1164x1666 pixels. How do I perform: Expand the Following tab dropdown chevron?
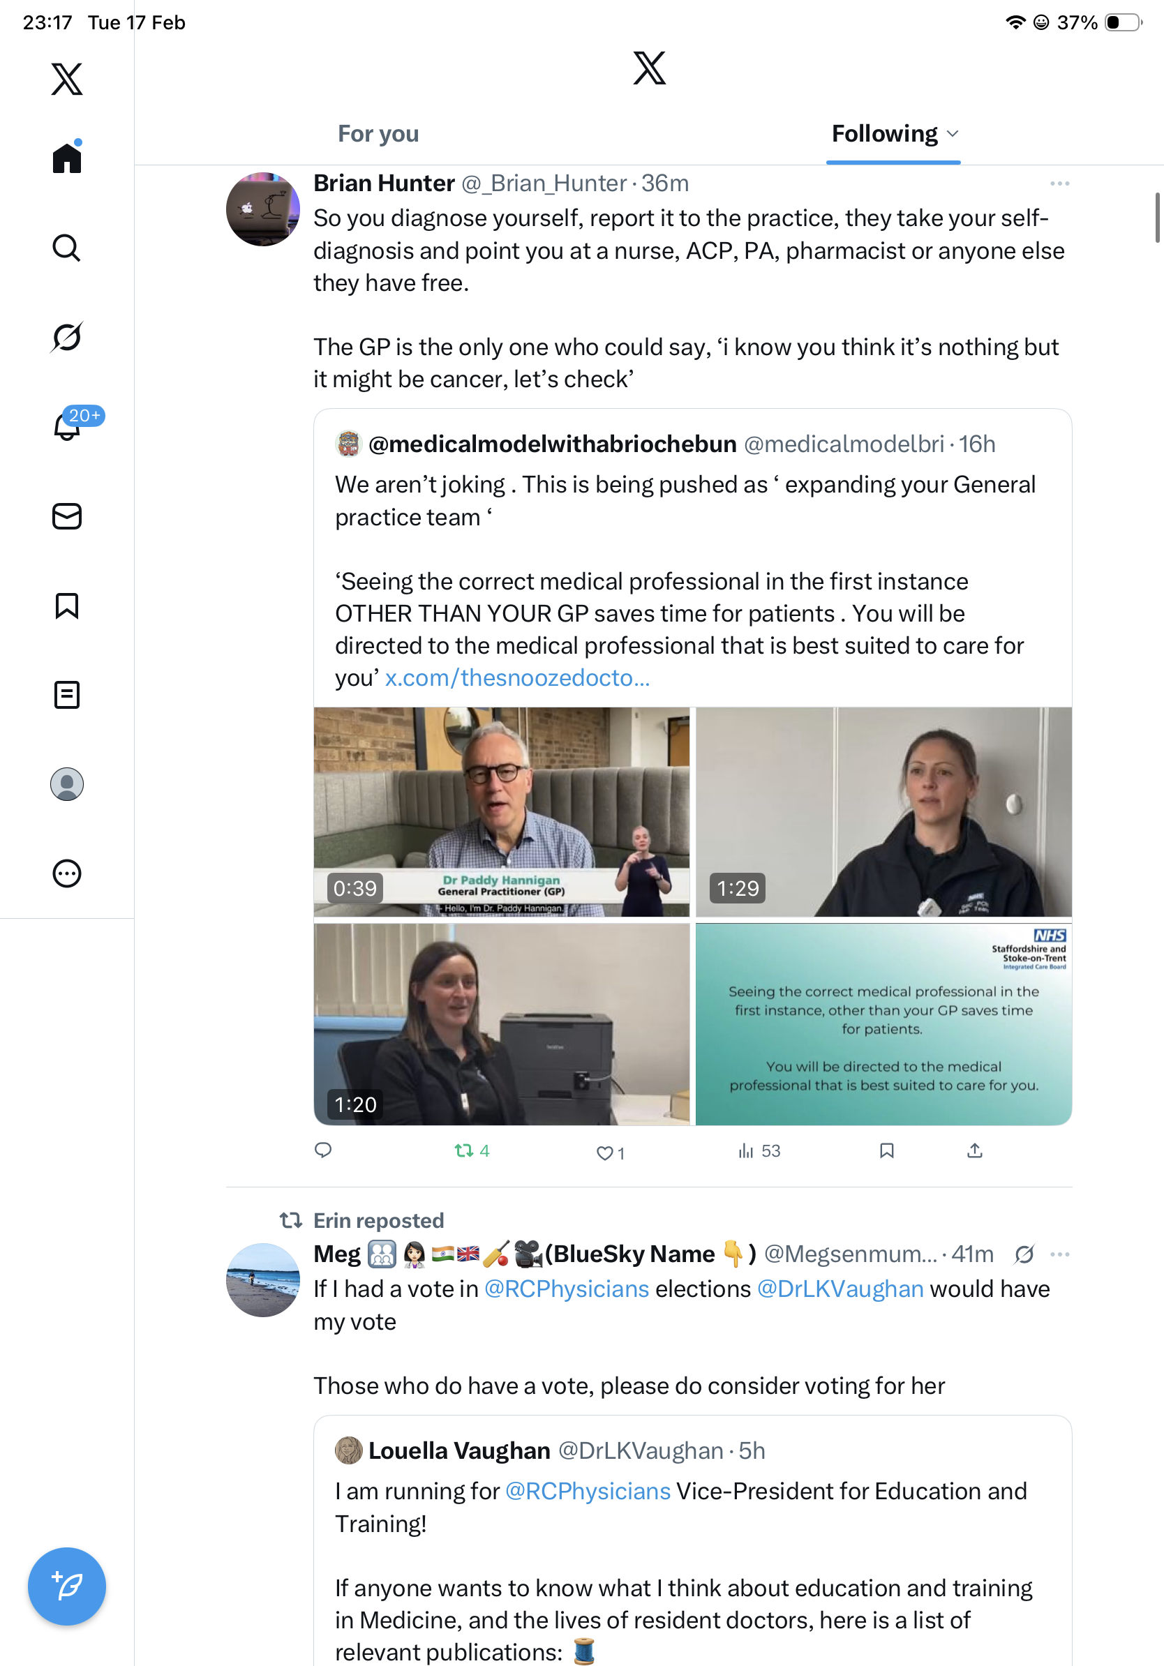[953, 134]
